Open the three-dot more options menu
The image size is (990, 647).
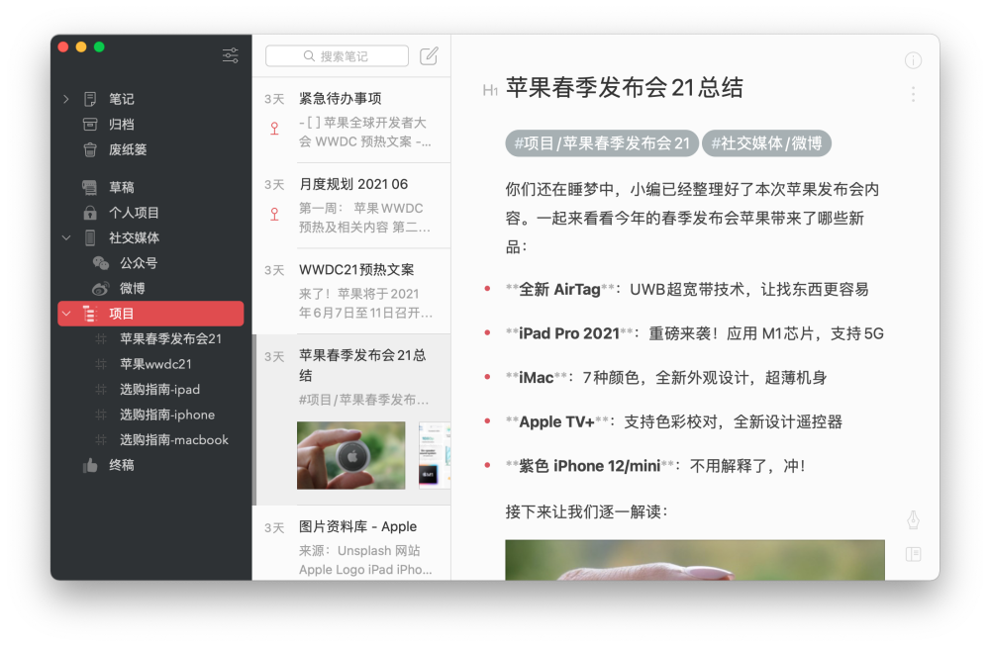(913, 94)
